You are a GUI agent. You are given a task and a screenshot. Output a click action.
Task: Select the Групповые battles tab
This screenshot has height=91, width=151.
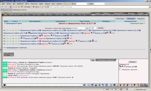pos(60,21)
